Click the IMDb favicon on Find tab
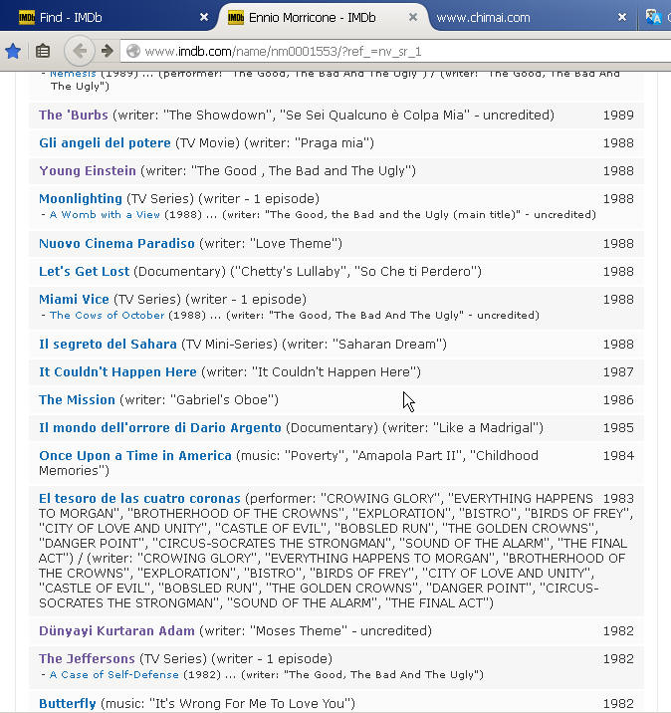Image resolution: width=671 pixels, height=713 pixels. (x=27, y=18)
